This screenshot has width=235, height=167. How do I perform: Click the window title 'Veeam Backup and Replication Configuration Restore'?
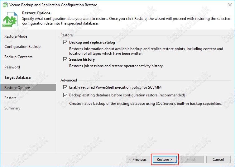[x=53, y=5]
